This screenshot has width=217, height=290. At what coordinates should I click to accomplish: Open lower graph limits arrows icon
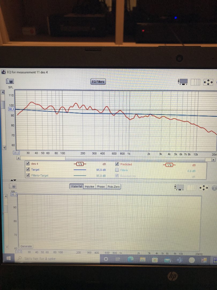tap(204, 188)
